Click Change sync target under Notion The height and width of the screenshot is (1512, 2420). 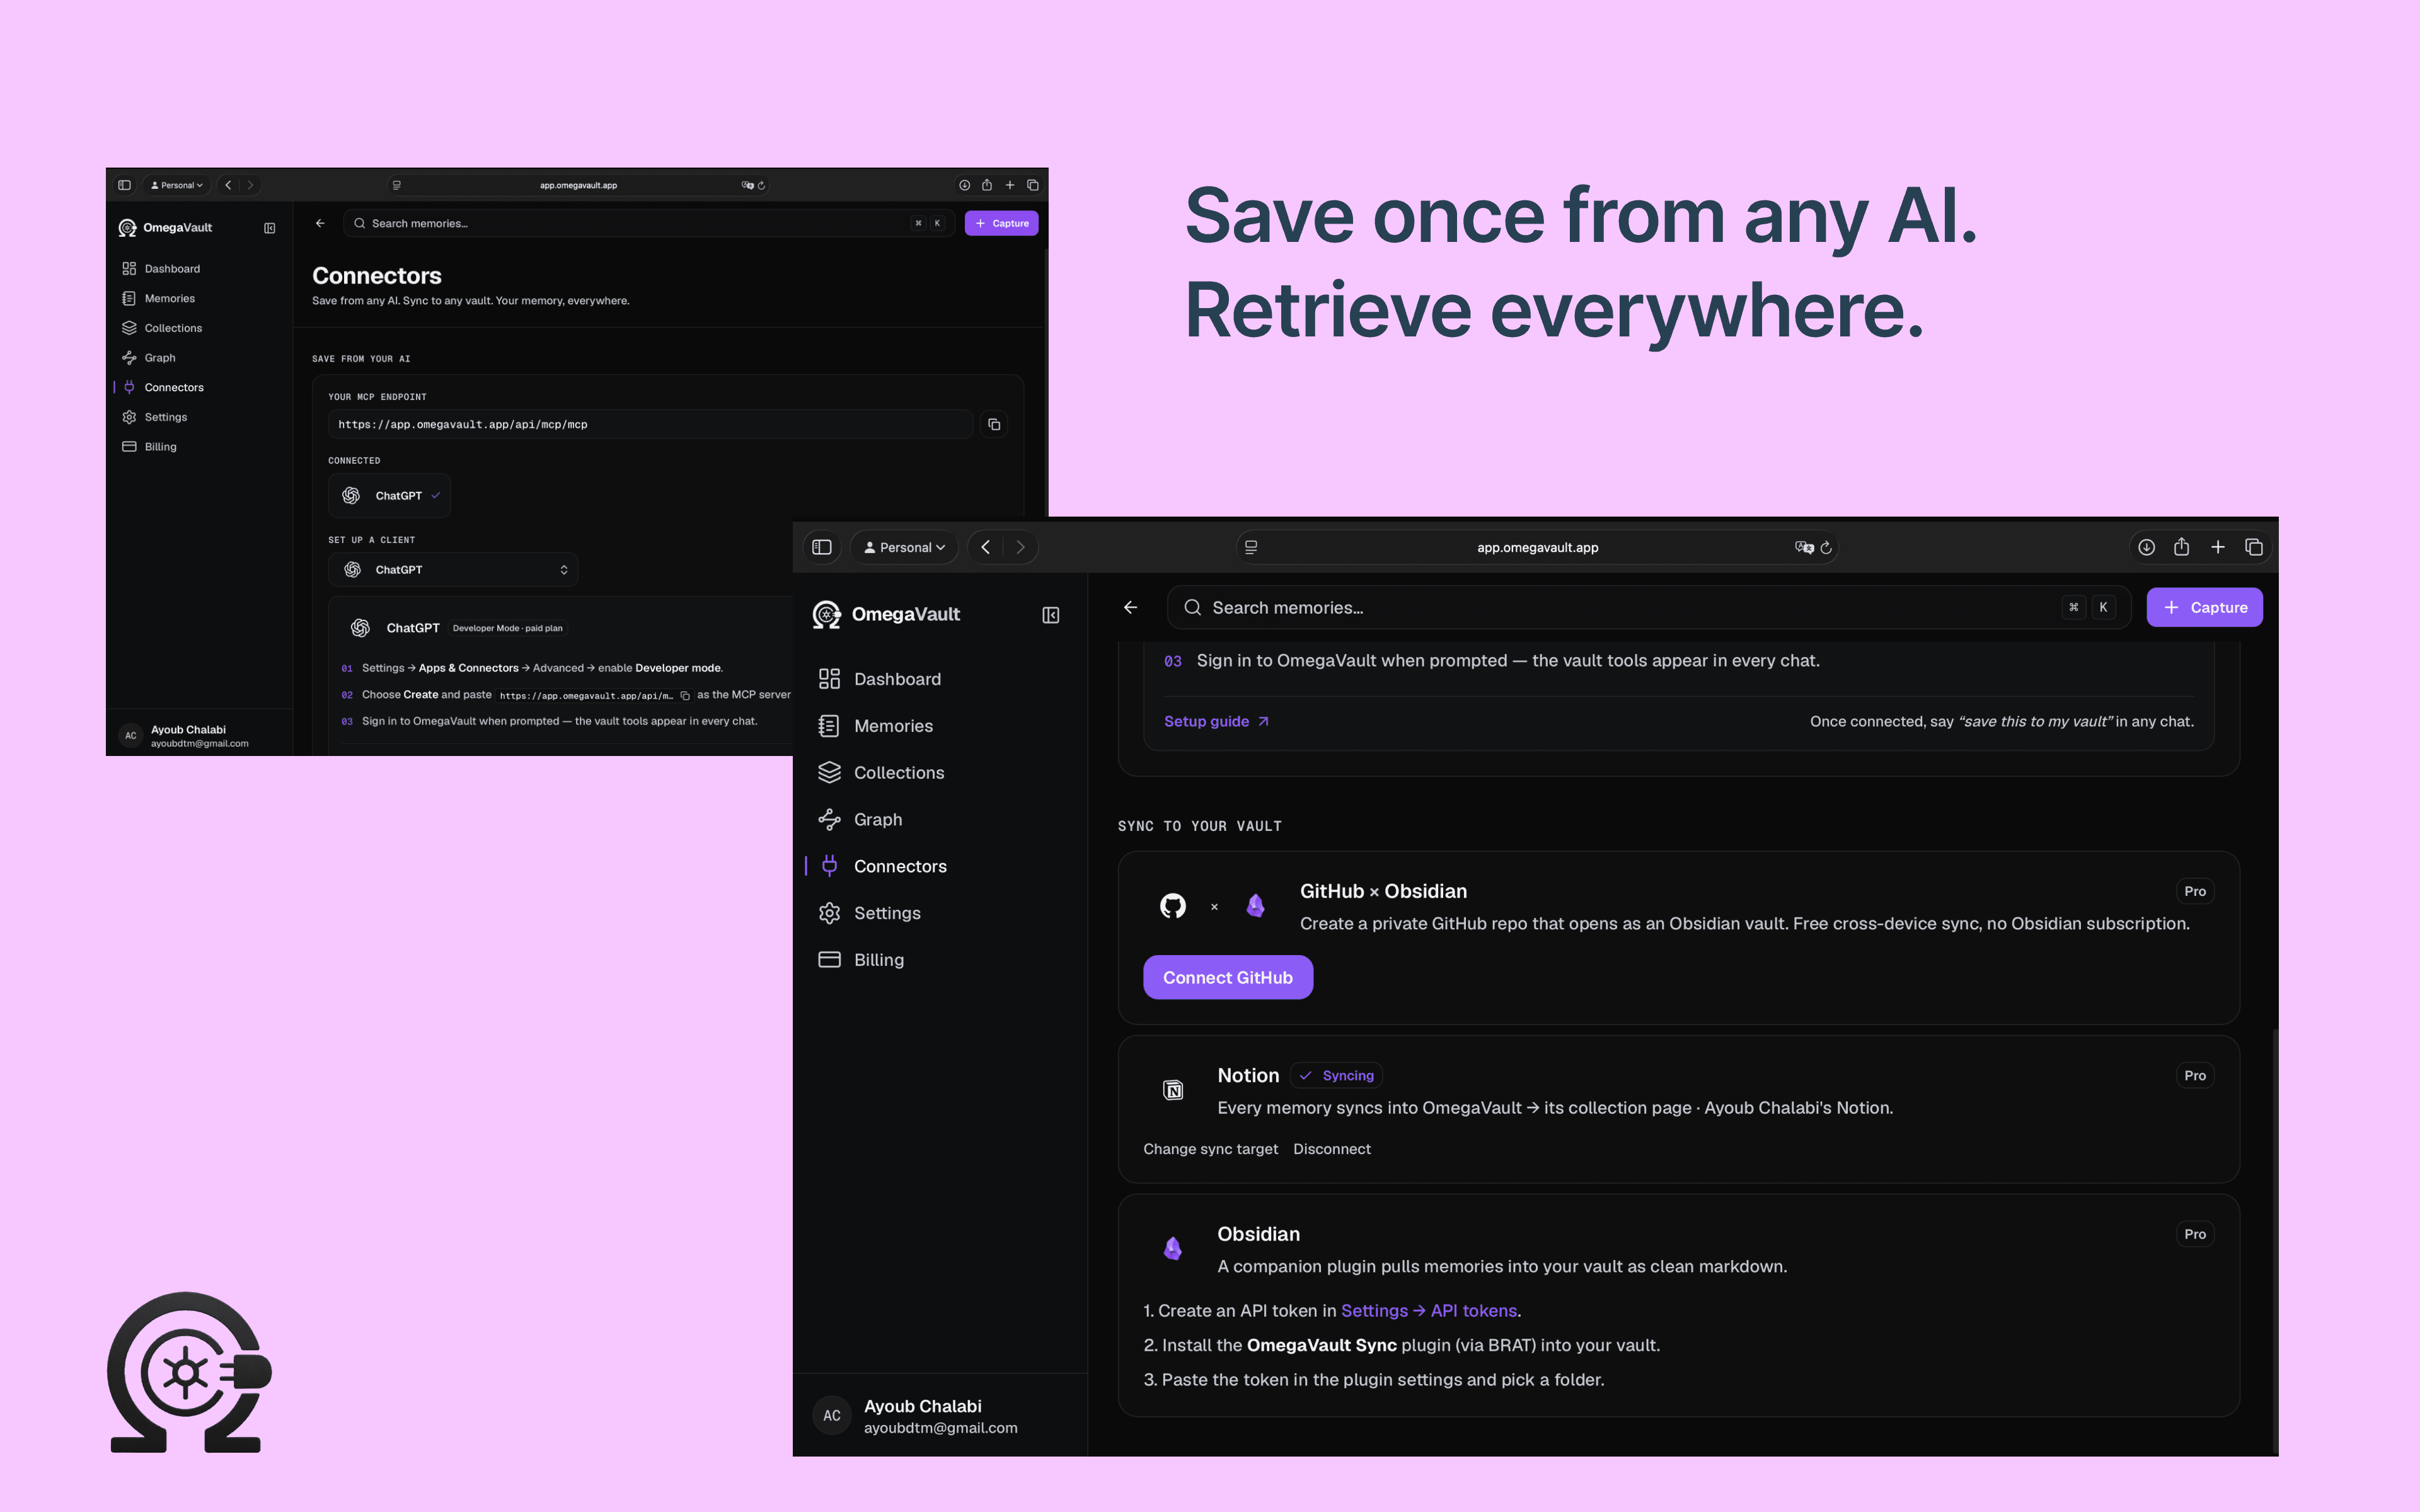1210,1149
